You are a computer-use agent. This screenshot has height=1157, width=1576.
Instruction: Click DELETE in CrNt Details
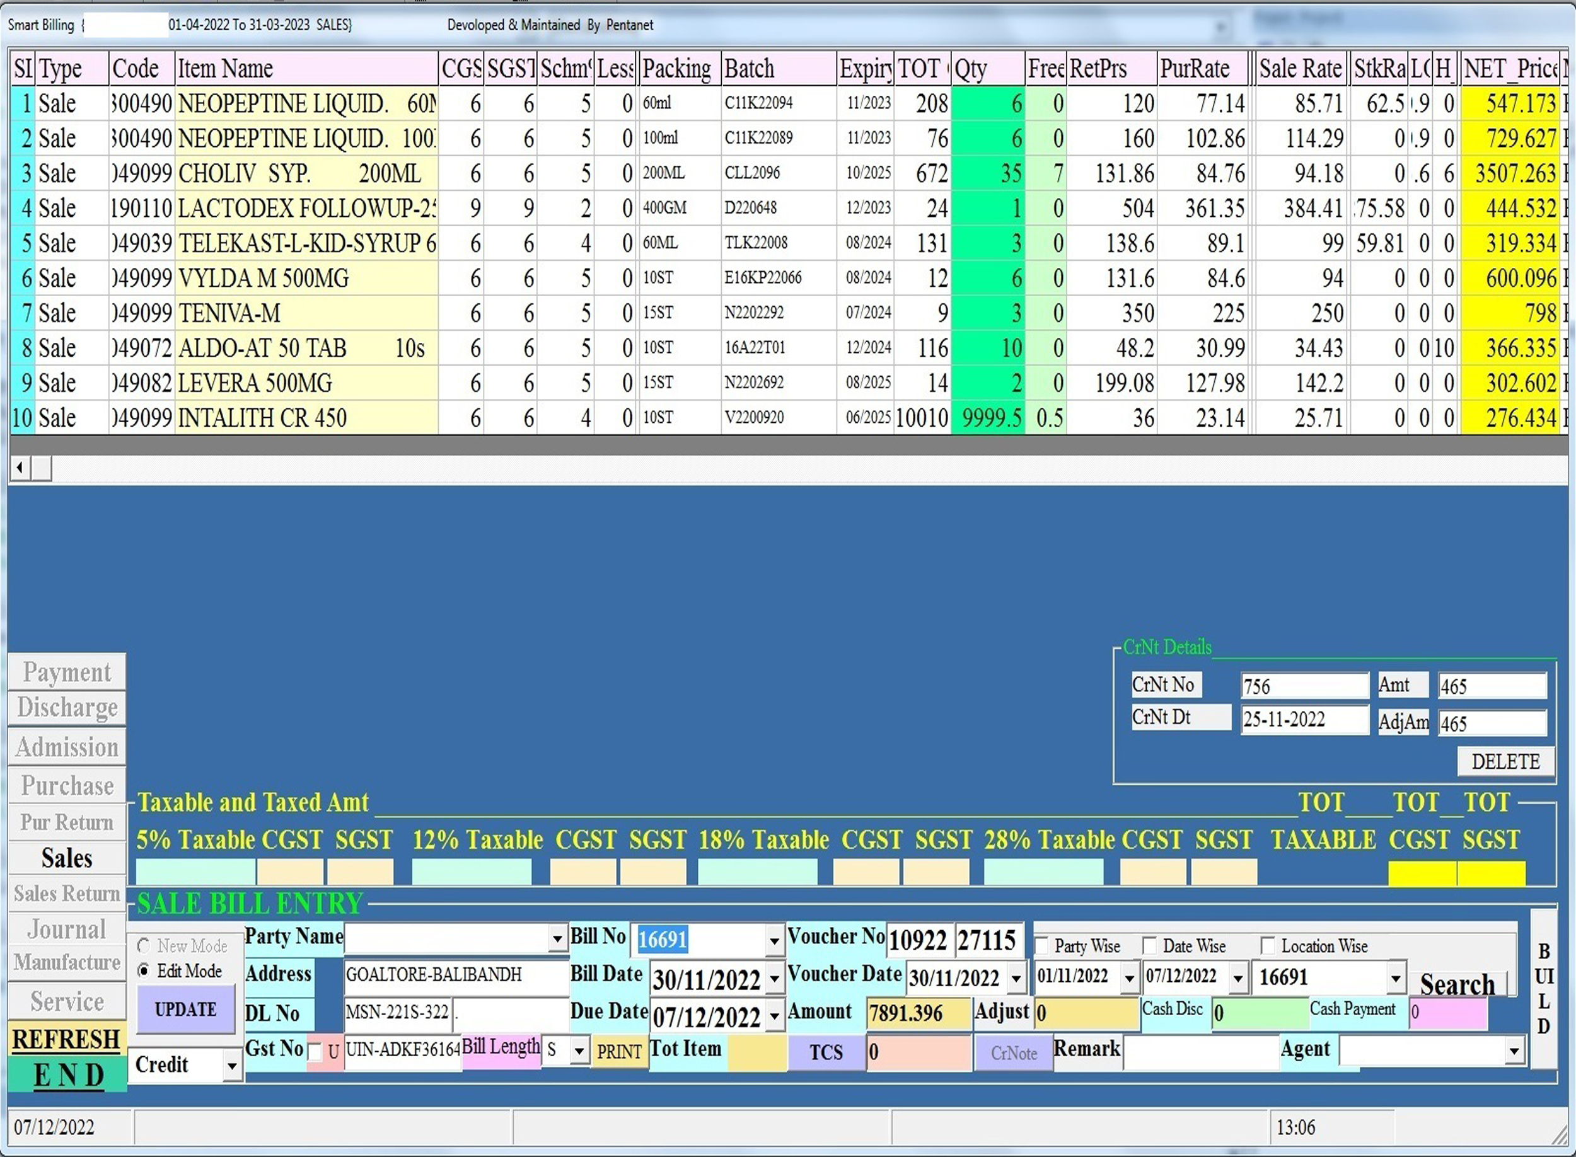pos(1505,761)
